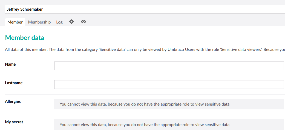Click the Member data heading
This screenshot has width=285, height=131.
click(x=25, y=38)
